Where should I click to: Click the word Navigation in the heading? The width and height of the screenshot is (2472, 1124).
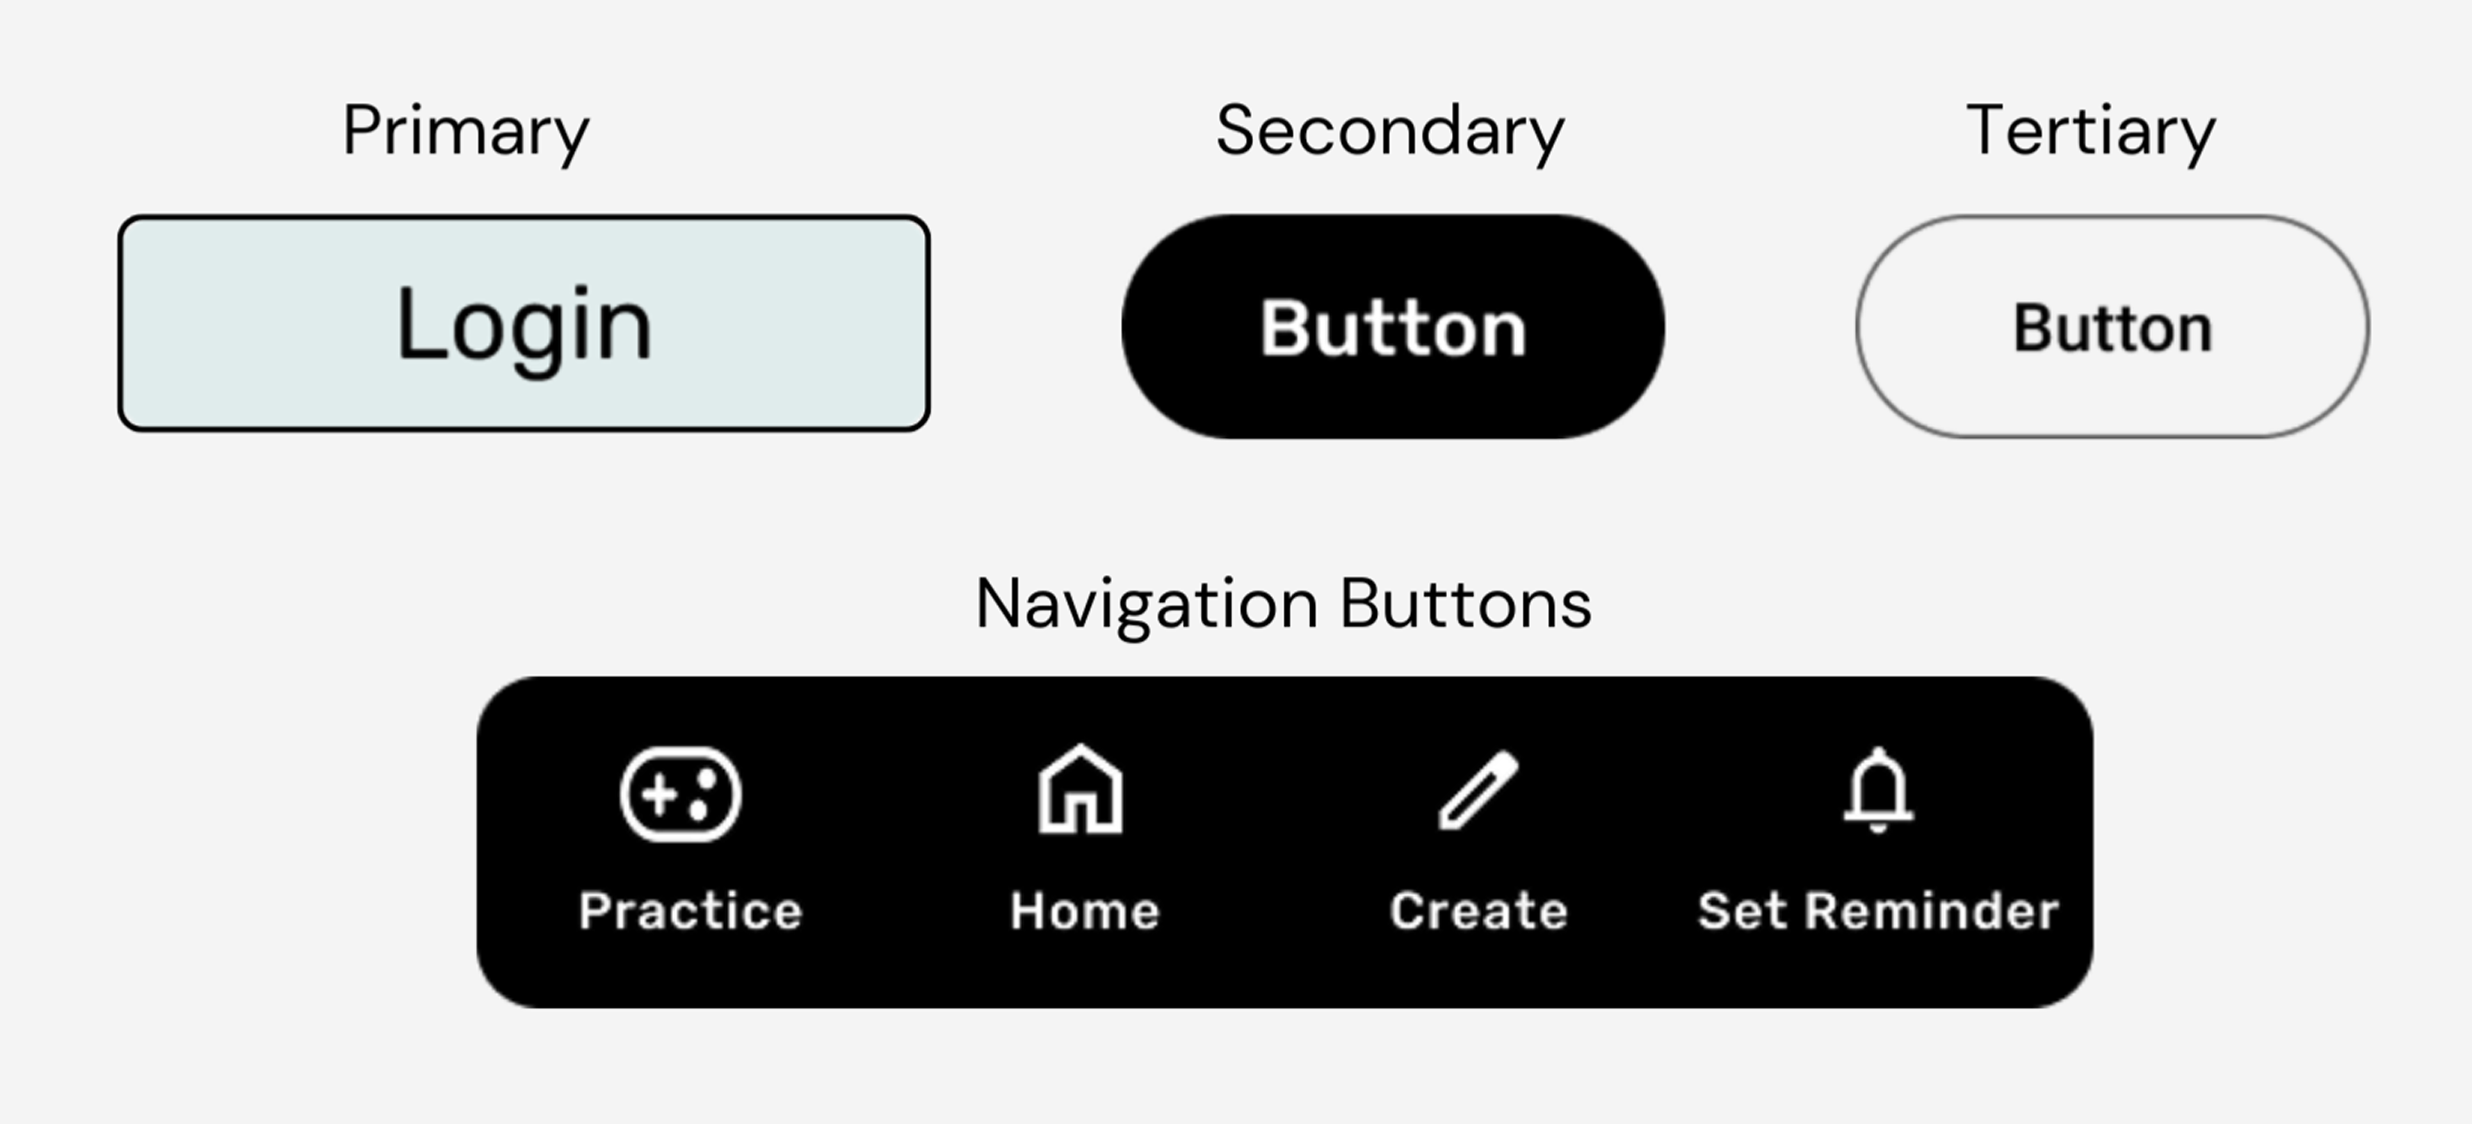[1147, 604]
